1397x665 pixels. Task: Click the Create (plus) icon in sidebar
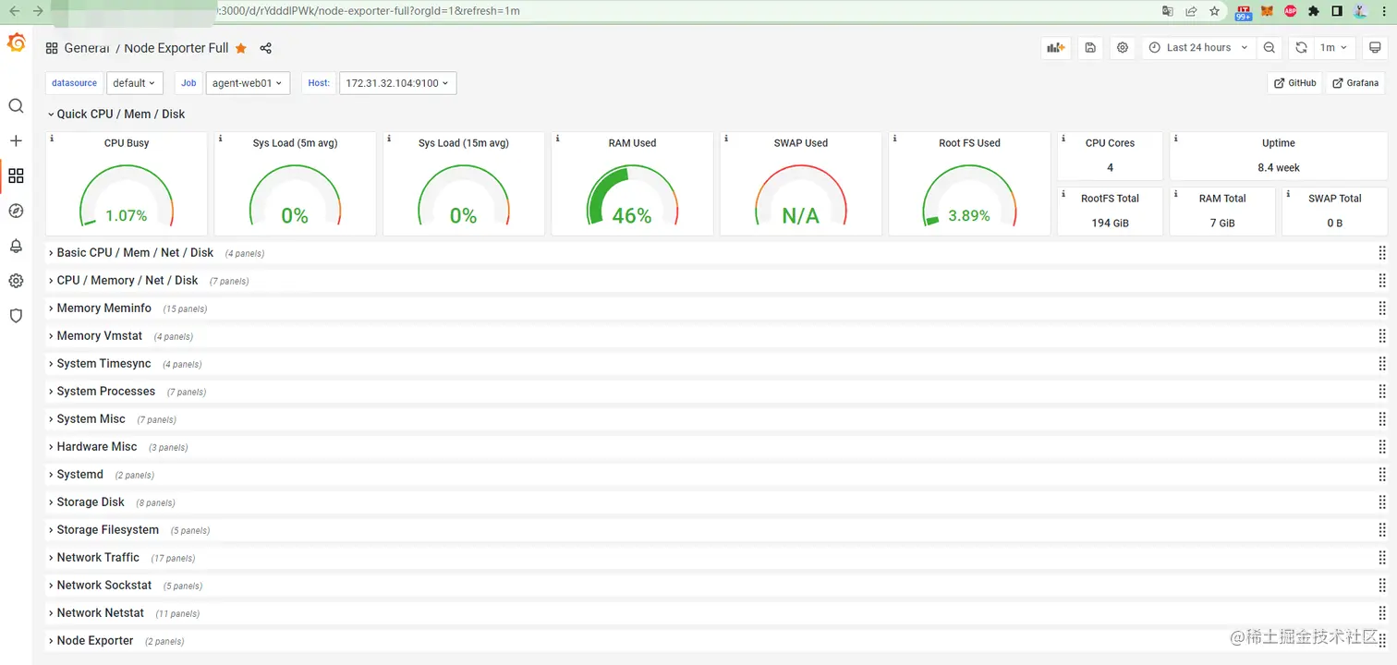[x=15, y=140]
